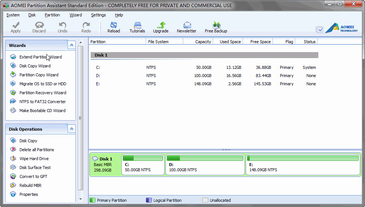This screenshot has height=207, width=365.
Task: Click the Unallocated legend swatch
Action: (x=205, y=200)
